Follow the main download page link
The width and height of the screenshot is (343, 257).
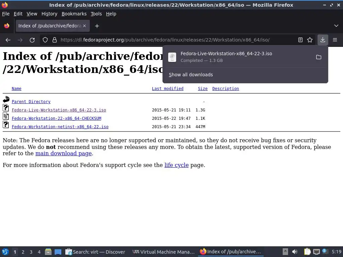tap(63, 153)
